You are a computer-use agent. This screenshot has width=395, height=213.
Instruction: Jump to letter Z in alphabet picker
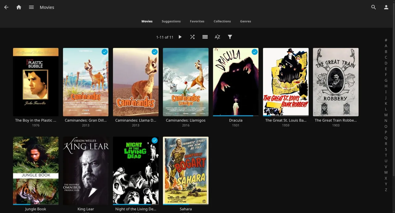(x=386, y=190)
